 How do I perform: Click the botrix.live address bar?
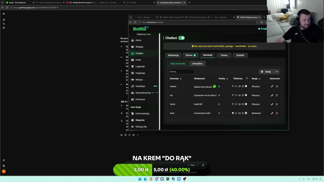tap(198, 22)
